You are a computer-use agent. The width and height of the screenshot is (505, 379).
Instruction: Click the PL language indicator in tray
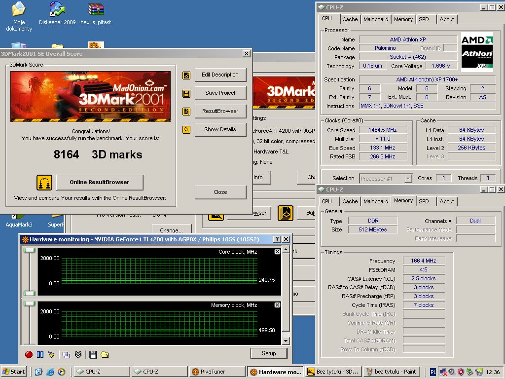tap(433, 372)
